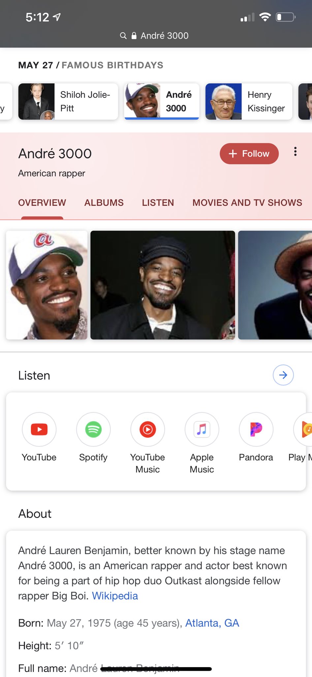Open the three-dot more options menu
This screenshot has height=677, width=312.
tap(295, 152)
